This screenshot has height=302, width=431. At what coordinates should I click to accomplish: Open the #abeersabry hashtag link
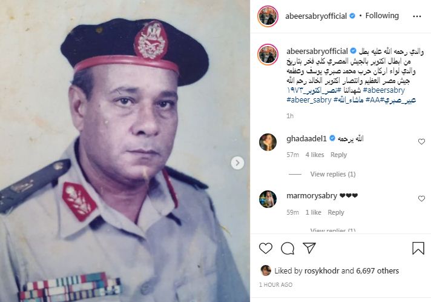[384, 90]
